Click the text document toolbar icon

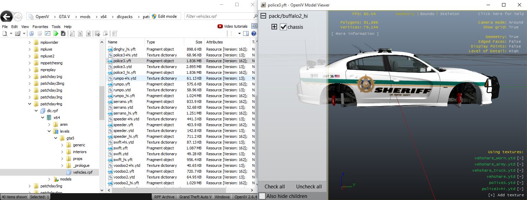[80, 34]
